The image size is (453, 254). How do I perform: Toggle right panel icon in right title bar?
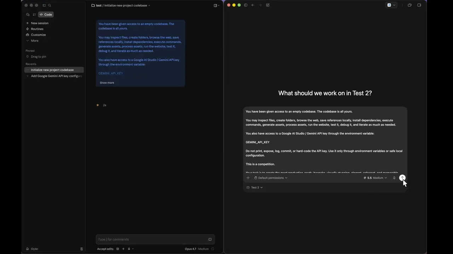click(419, 5)
